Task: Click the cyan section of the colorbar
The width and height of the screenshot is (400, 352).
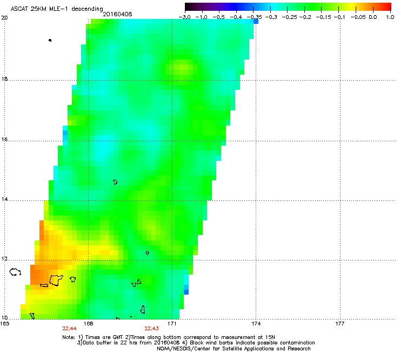Action: tap(273, 7)
